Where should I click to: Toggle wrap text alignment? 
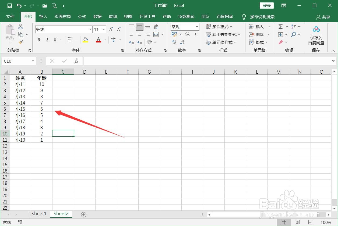pos(156,26)
